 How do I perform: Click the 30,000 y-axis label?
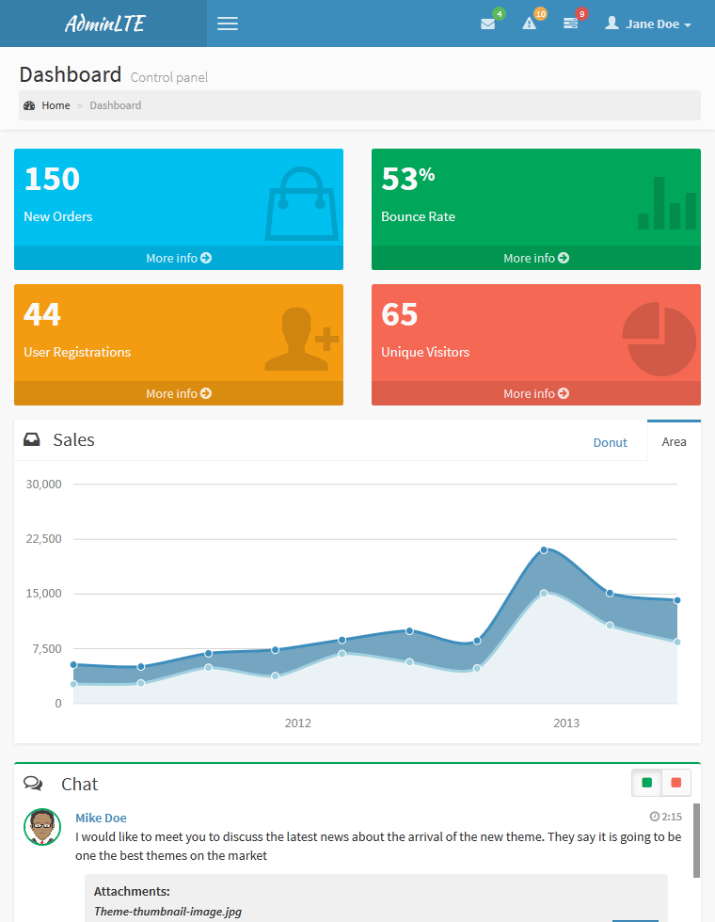43,484
